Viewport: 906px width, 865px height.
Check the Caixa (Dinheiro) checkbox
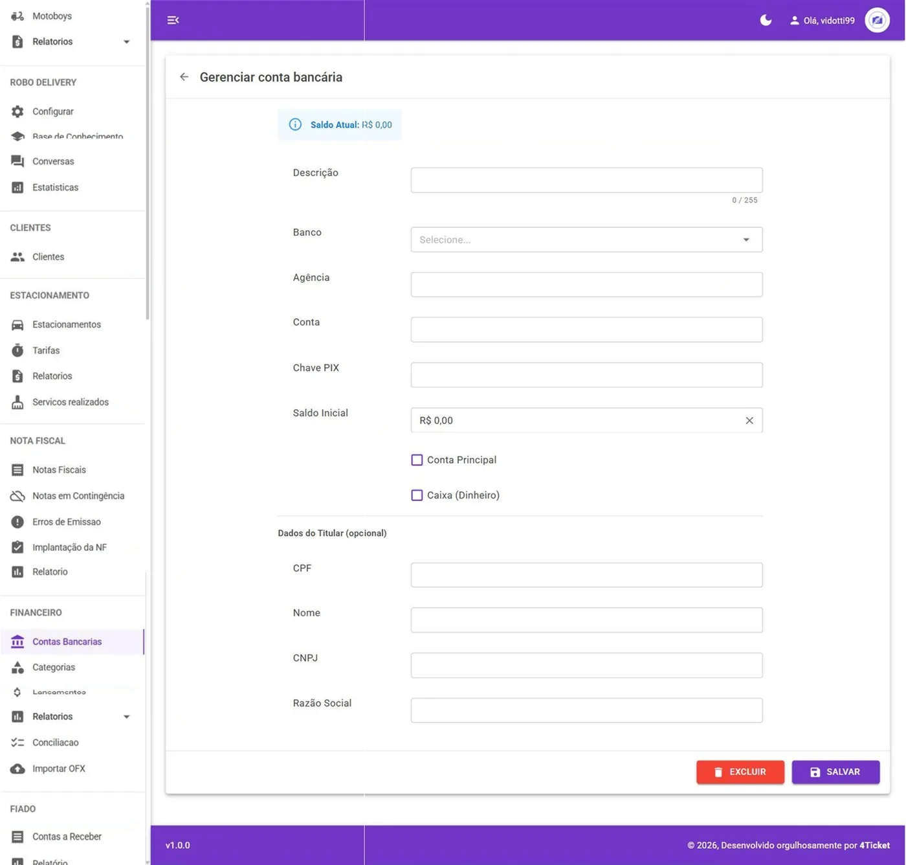coord(417,495)
